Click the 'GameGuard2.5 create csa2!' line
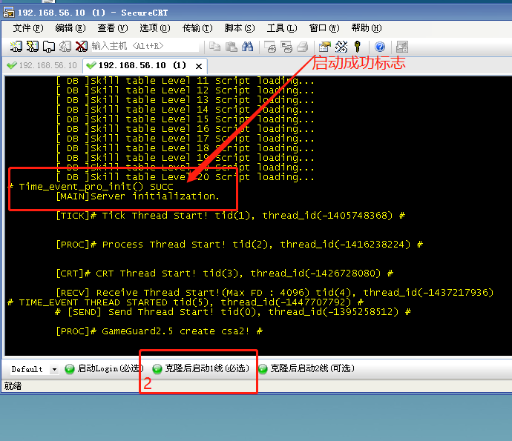The width and height of the screenshot is (512, 441). point(160,331)
